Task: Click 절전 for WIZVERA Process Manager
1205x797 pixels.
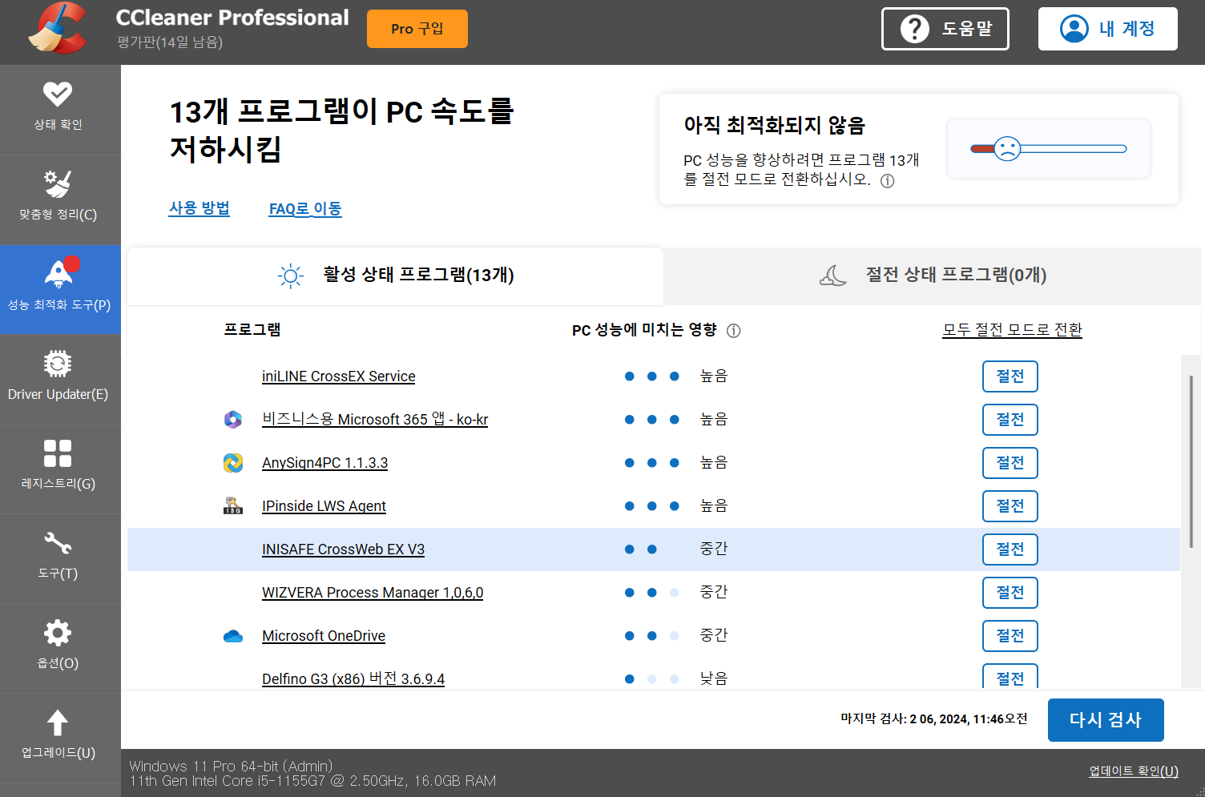Action: [1010, 593]
